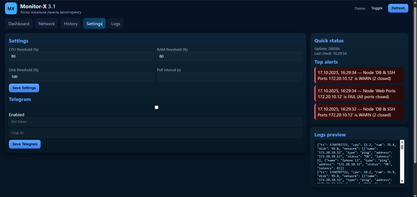Click the empty Poll interval field
The image size is (417, 197).
(229, 77)
